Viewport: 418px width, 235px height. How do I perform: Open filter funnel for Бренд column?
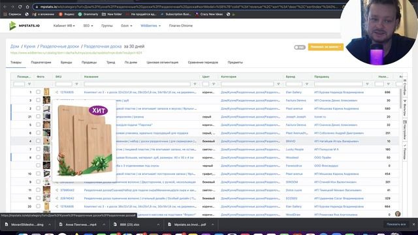tap(307, 84)
